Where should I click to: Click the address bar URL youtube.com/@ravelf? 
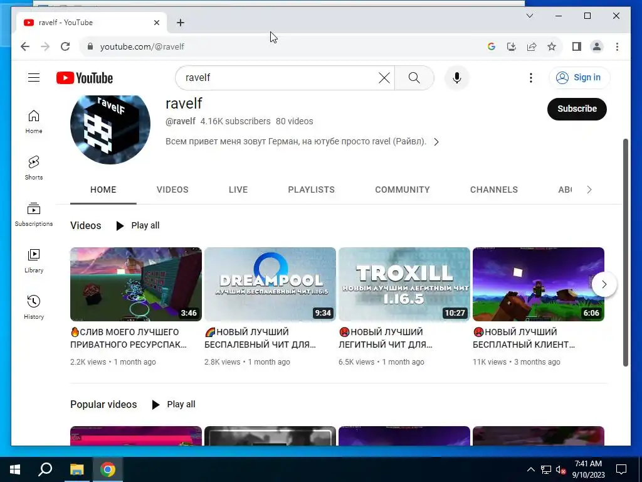142,46
